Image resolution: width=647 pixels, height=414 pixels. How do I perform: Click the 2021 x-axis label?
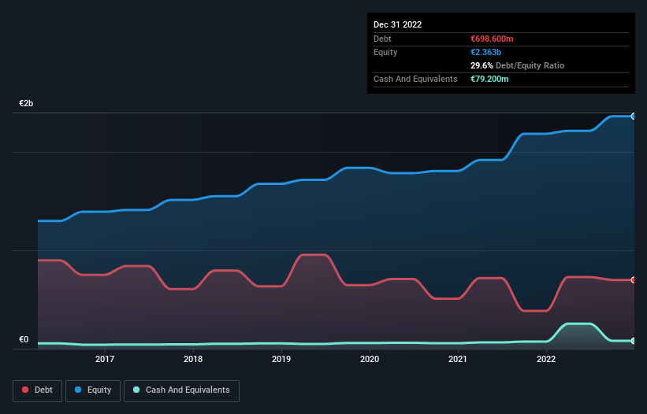click(458, 359)
